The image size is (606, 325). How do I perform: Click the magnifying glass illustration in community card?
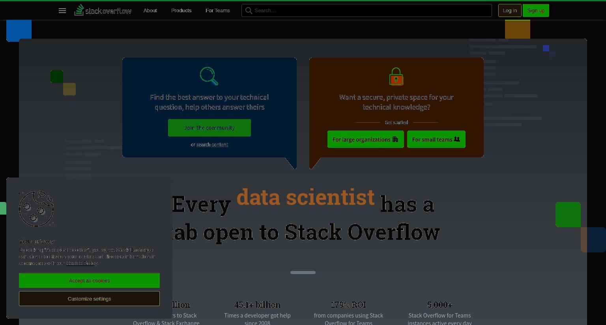click(x=209, y=76)
